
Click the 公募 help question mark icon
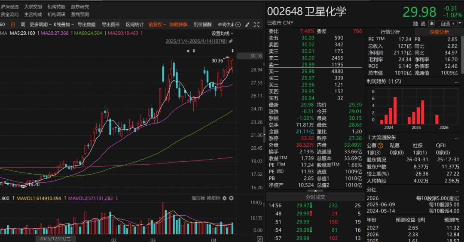click(x=381, y=145)
